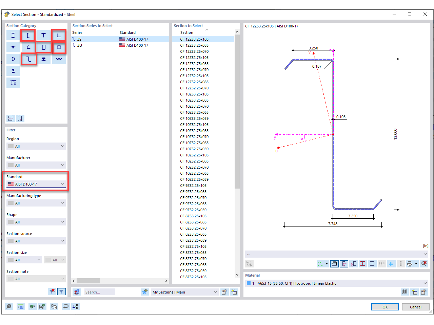Image resolution: width=434 pixels, height=325 pixels.
Task: Reset preview zoom magnifier icon
Action: pos(424,264)
